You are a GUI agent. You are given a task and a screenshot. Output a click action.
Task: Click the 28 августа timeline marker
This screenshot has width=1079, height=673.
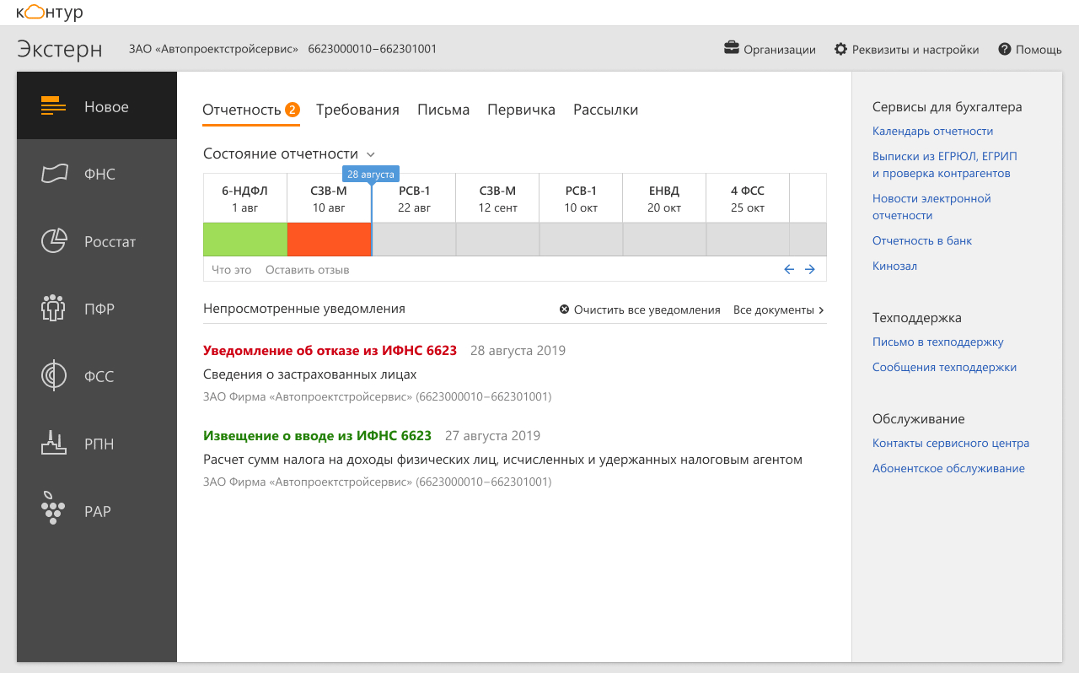click(371, 174)
